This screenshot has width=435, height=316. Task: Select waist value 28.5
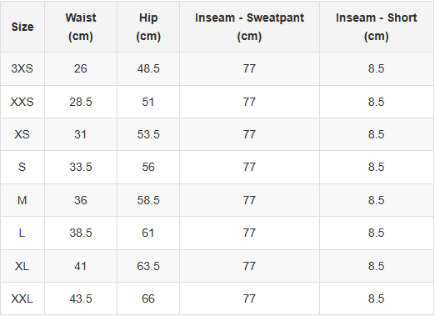pos(81,102)
